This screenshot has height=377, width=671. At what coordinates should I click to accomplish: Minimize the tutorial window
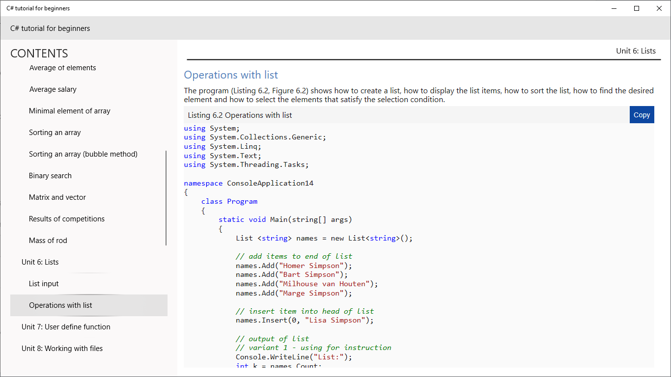(x=614, y=8)
